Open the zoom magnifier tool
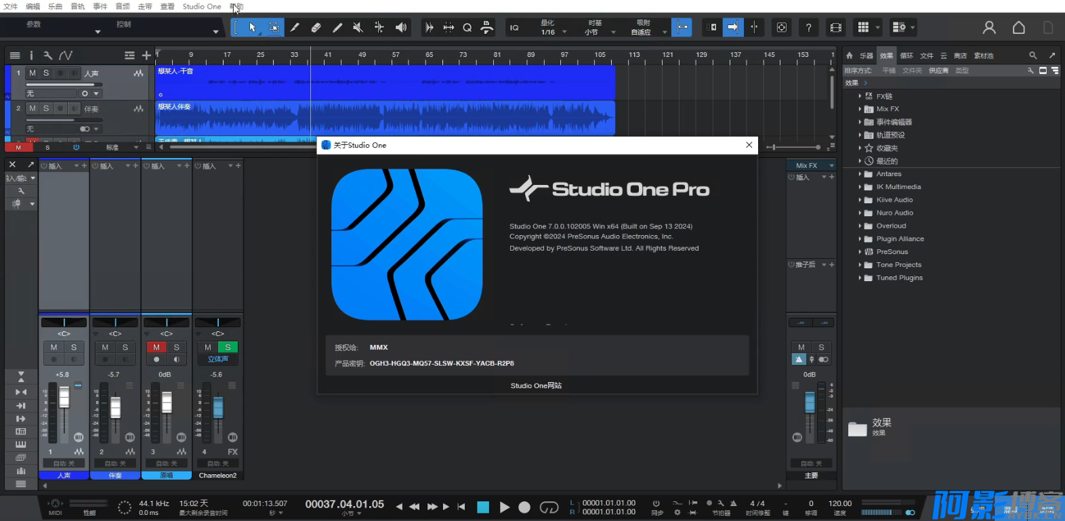The image size is (1065, 521). (467, 28)
